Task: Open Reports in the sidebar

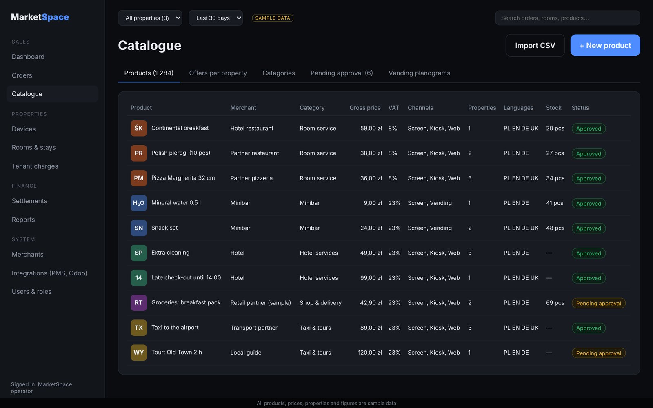Action: 52,220
